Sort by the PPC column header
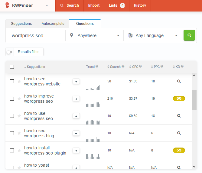 (155, 67)
